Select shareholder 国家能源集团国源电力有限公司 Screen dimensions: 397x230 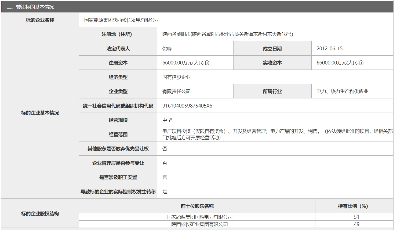click(x=199, y=217)
